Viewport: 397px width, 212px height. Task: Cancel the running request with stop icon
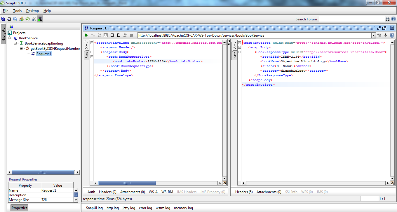click(112, 35)
